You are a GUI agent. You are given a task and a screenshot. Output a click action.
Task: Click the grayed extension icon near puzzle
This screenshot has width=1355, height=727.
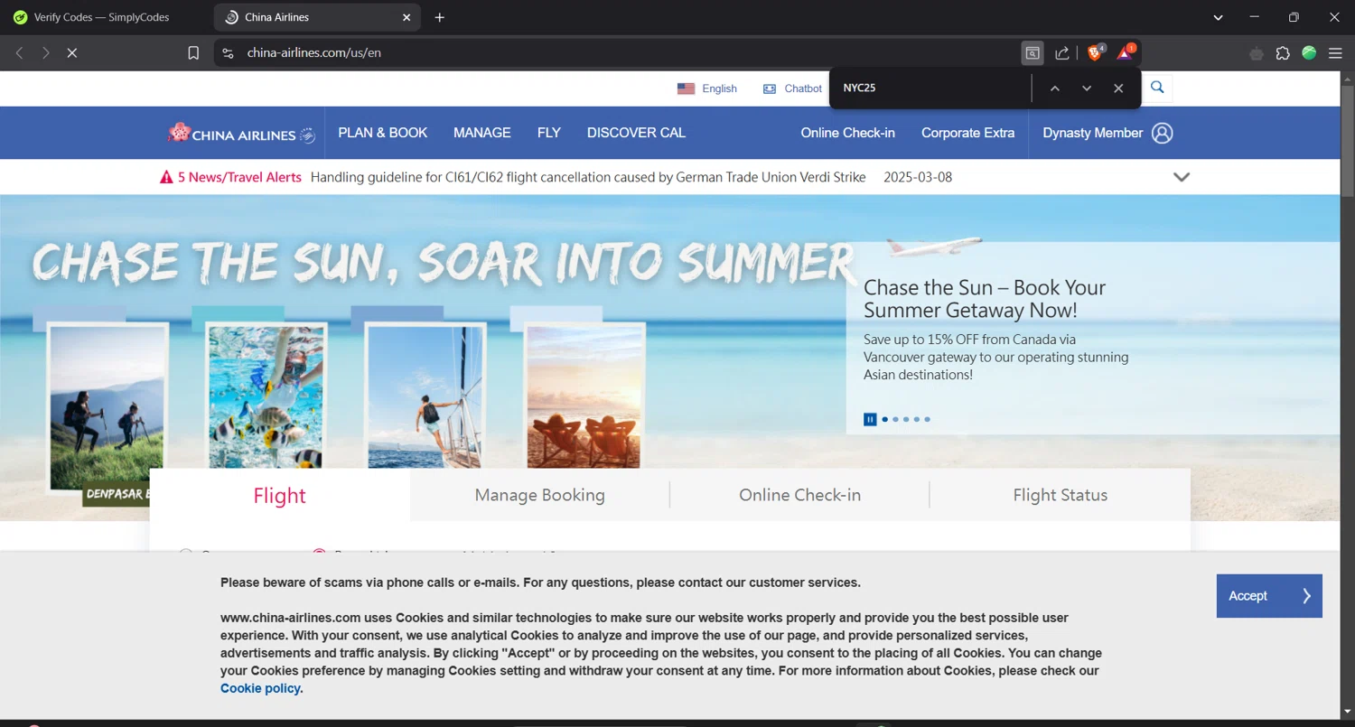pos(1257,53)
